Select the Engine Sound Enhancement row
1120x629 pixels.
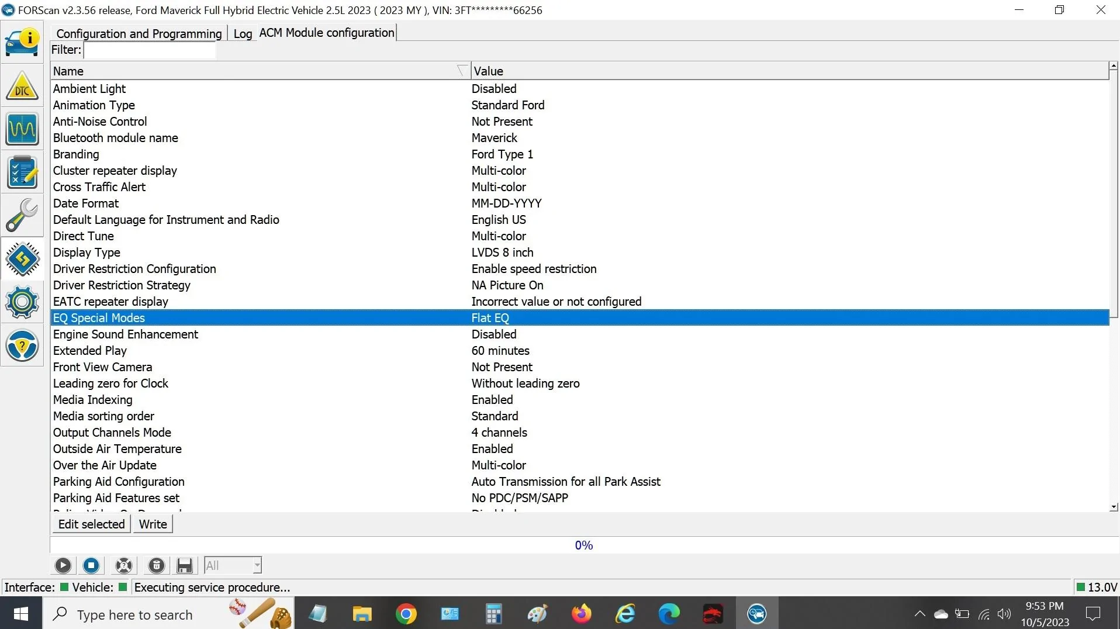coord(580,334)
